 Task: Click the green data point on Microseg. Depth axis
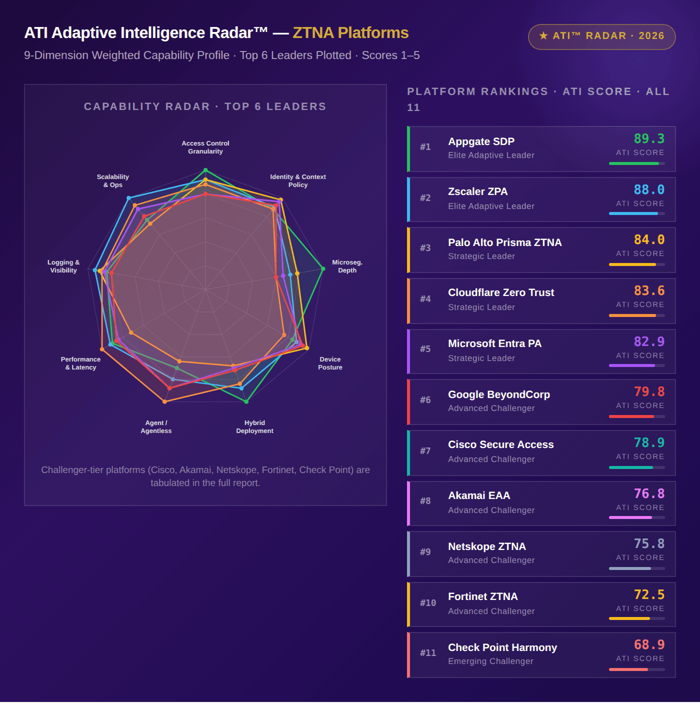(x=323, y=269)
